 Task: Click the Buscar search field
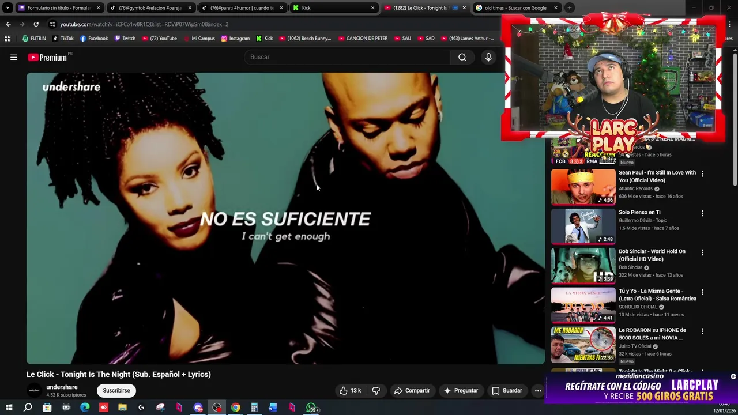pyautogui.click(x=348, y=57)
